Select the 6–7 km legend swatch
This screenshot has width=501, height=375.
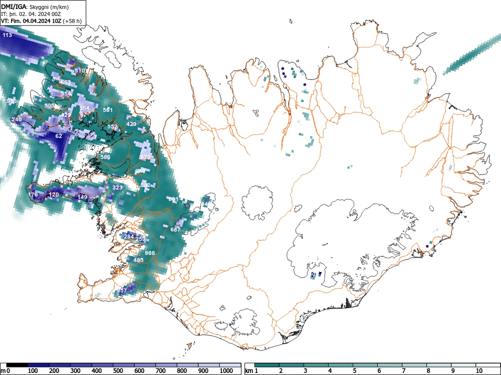pyautogui.click(x=390, y=365)
